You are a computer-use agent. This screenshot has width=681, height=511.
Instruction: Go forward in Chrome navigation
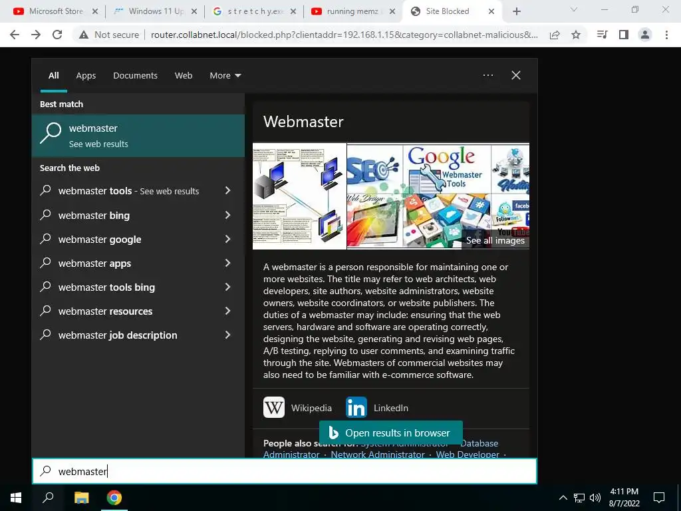[36, 35]
